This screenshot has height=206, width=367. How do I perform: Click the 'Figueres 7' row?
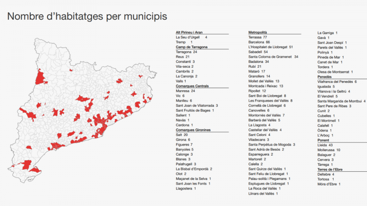pos(184,145)
